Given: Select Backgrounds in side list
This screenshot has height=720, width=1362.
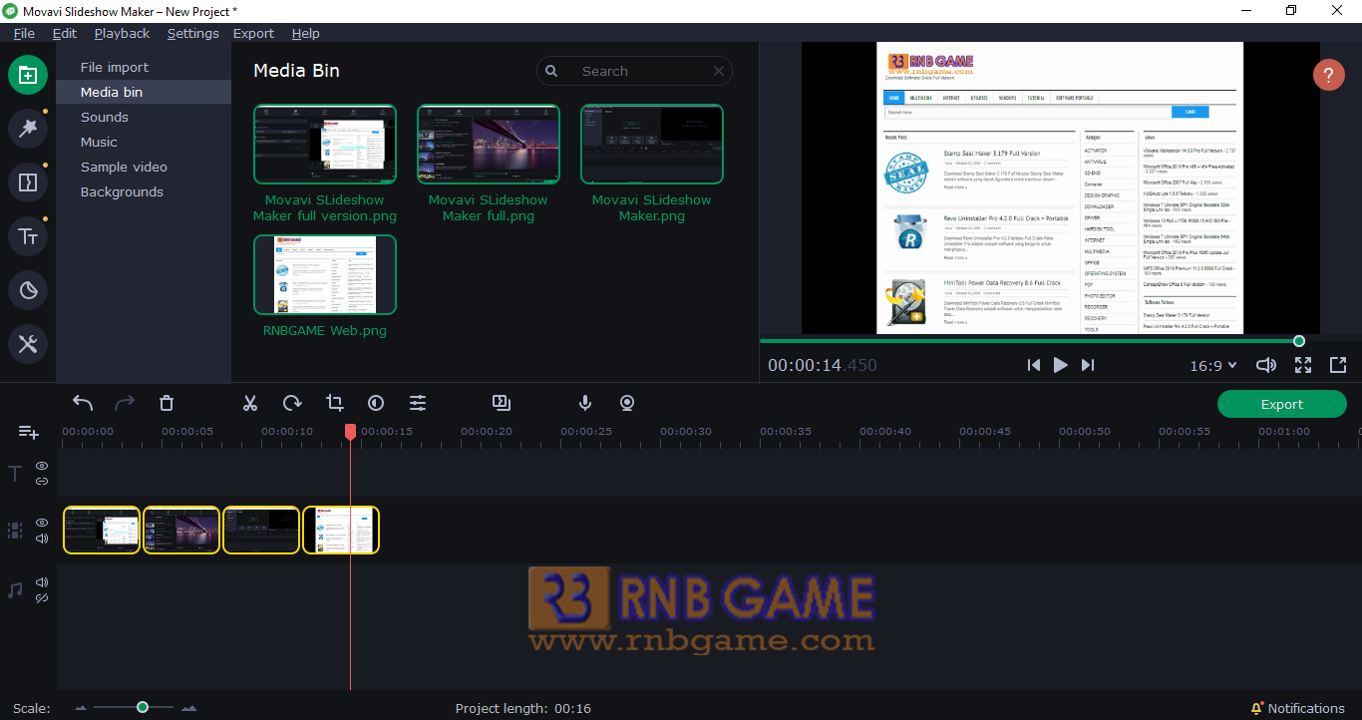Looking at the screenshot, I should (x=144, y=191).
